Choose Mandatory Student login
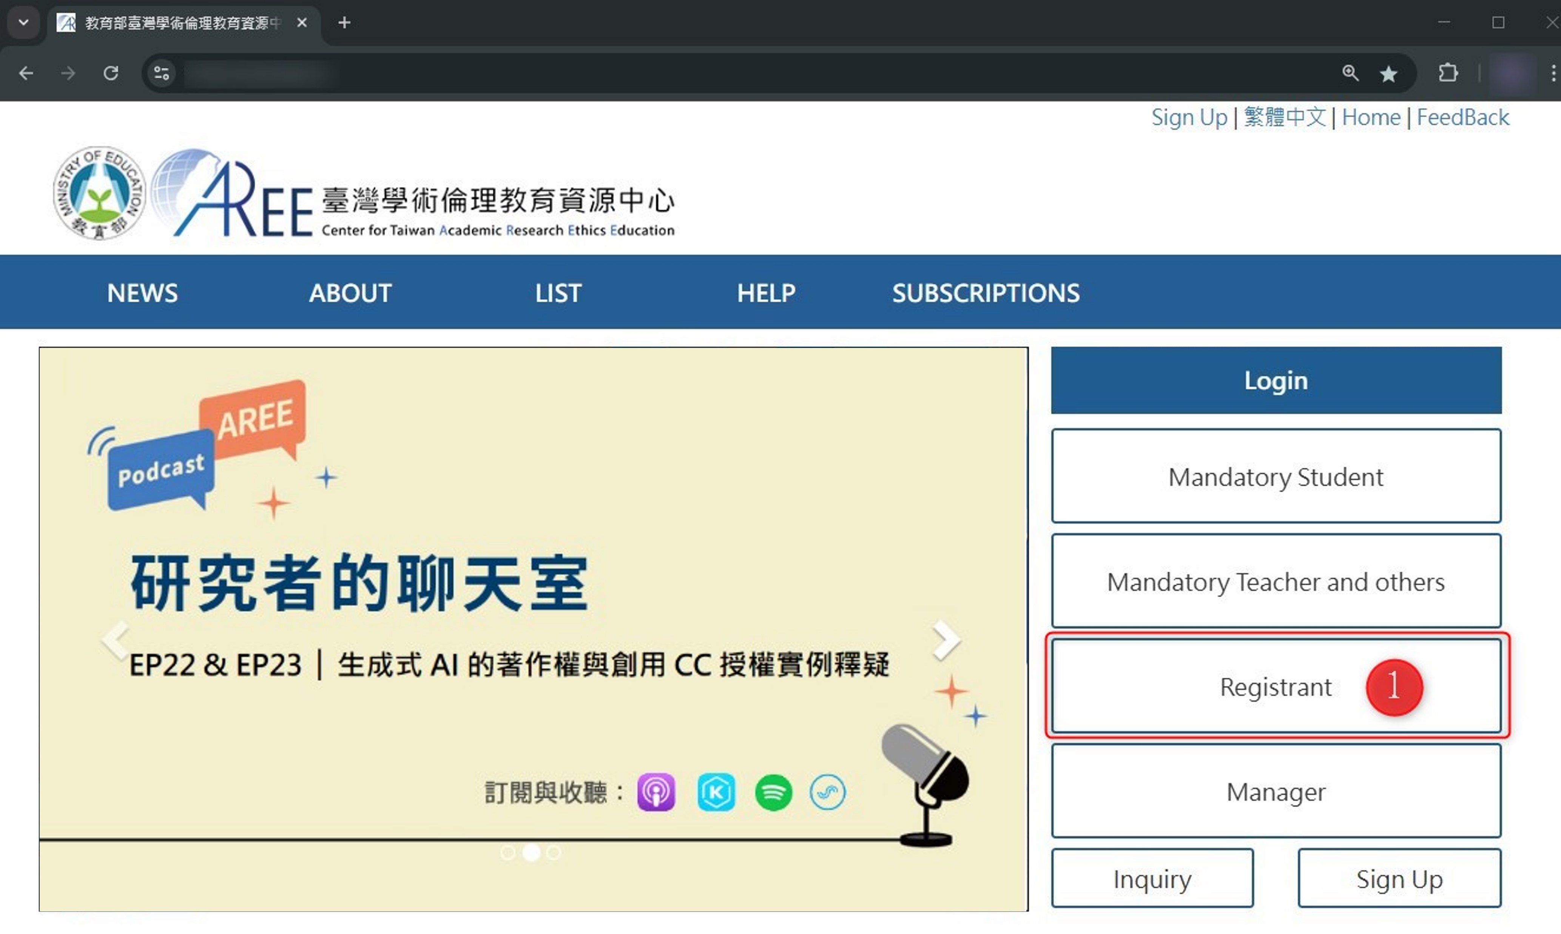1561x934 pixels. pos(1276,477)
